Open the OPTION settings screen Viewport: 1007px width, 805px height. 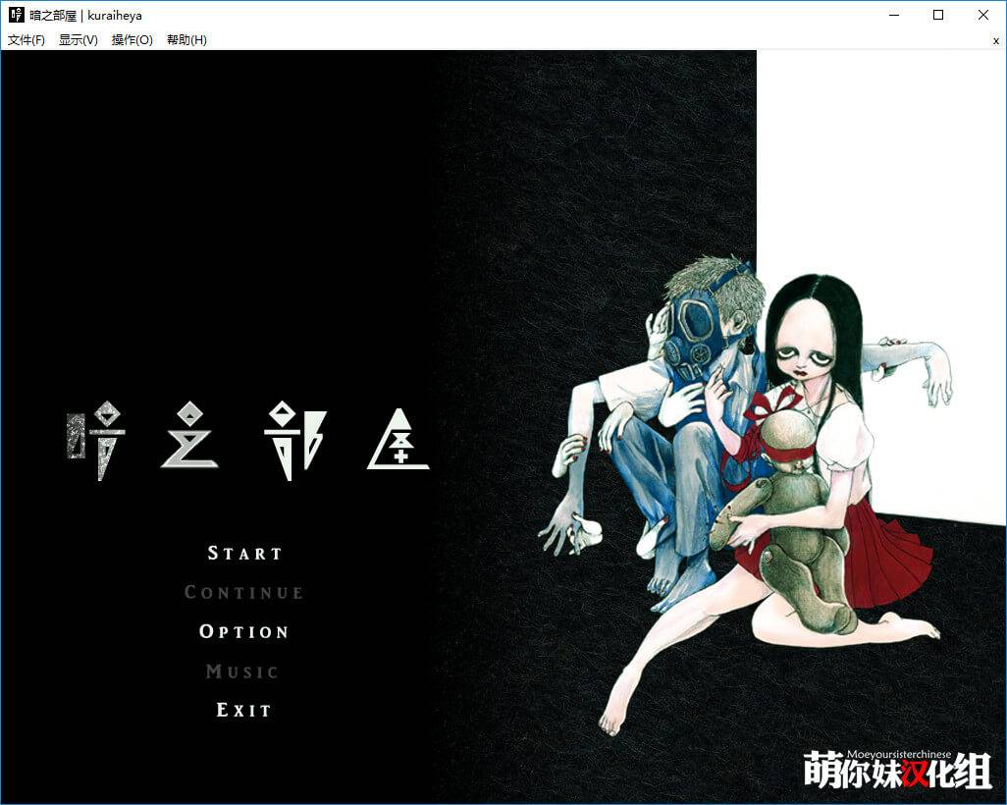[x=244, y=632]
